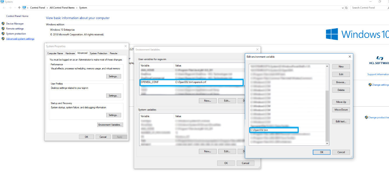Open the recent locations dropdown arrow

15,8
